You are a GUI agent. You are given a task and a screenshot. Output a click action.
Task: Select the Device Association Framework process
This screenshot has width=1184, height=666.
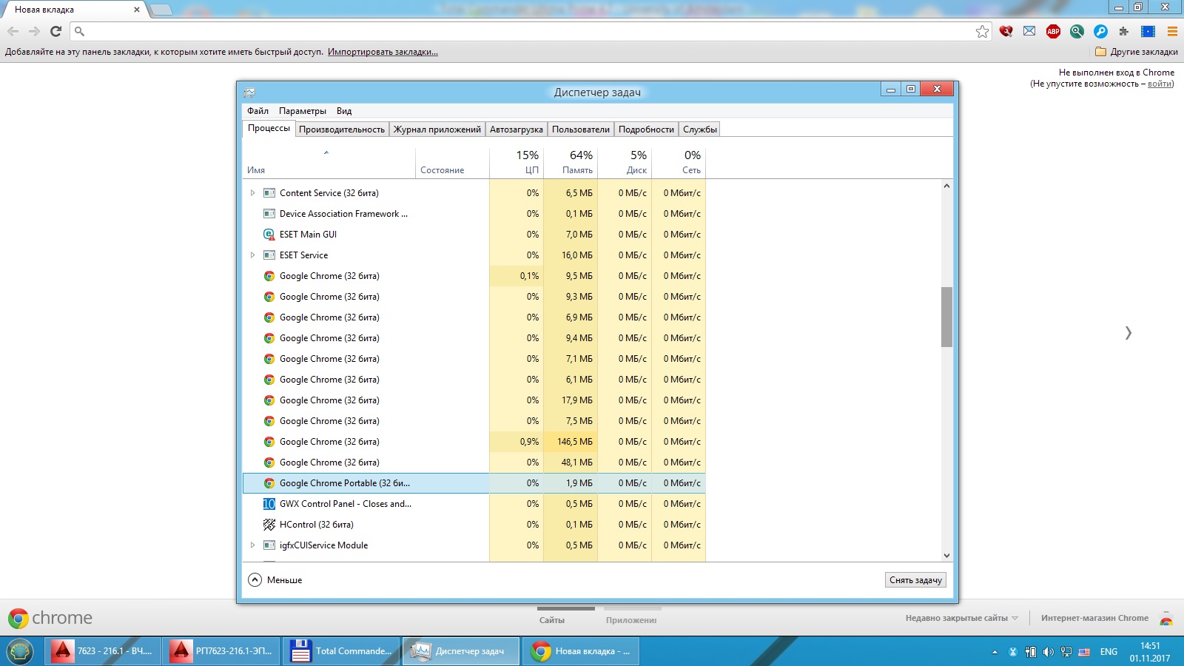pyautogui.click(x=474, y=214)
